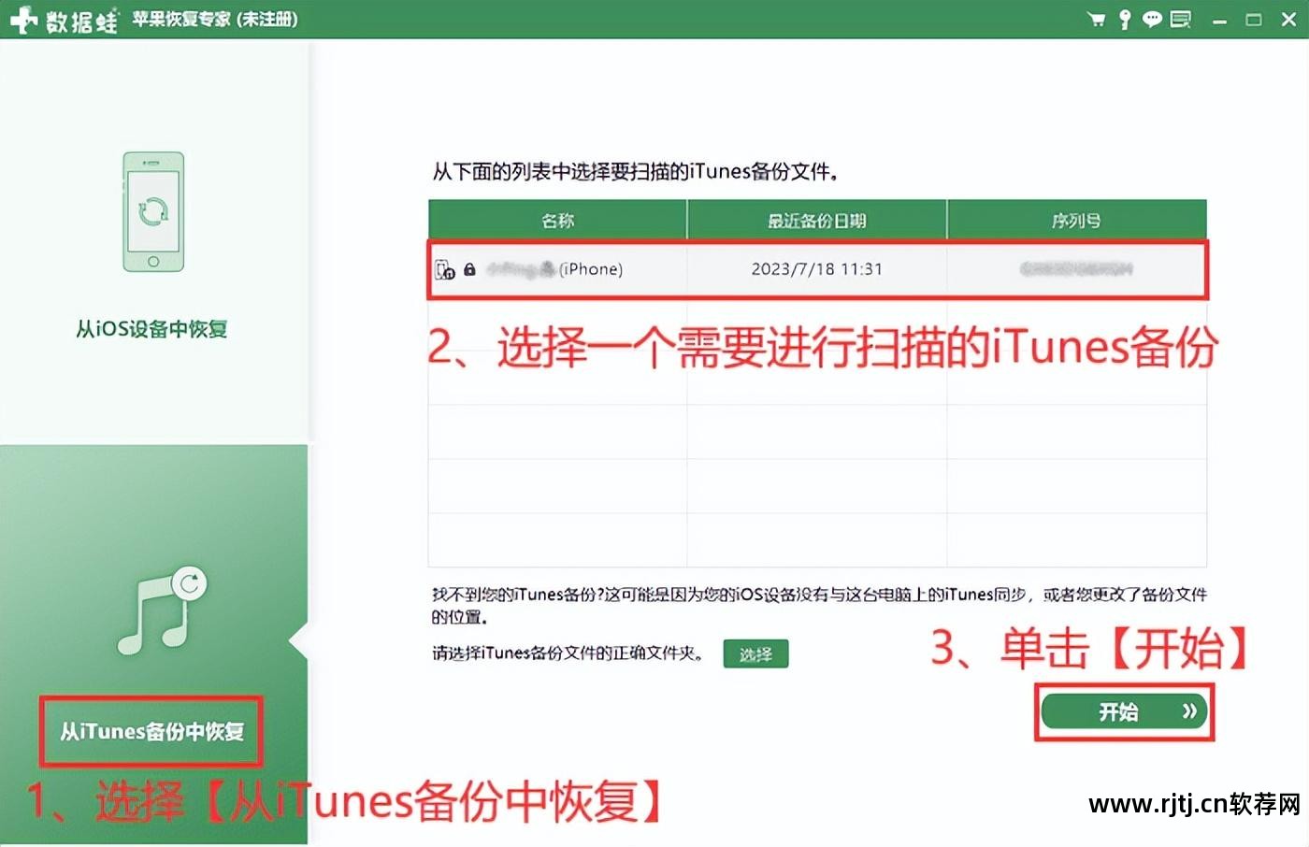Click the music note iTunes icon
The height and width of the screenshot is (847, 1309).
click(161, 610)
